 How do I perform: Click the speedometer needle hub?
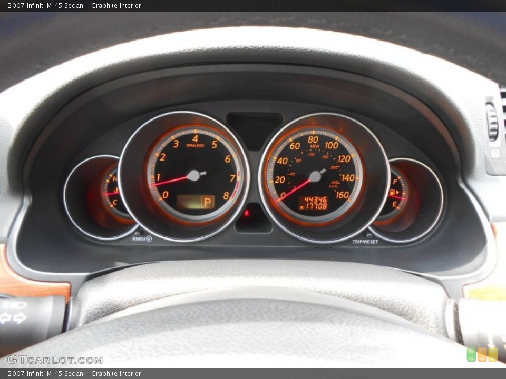tap(315, 176)
